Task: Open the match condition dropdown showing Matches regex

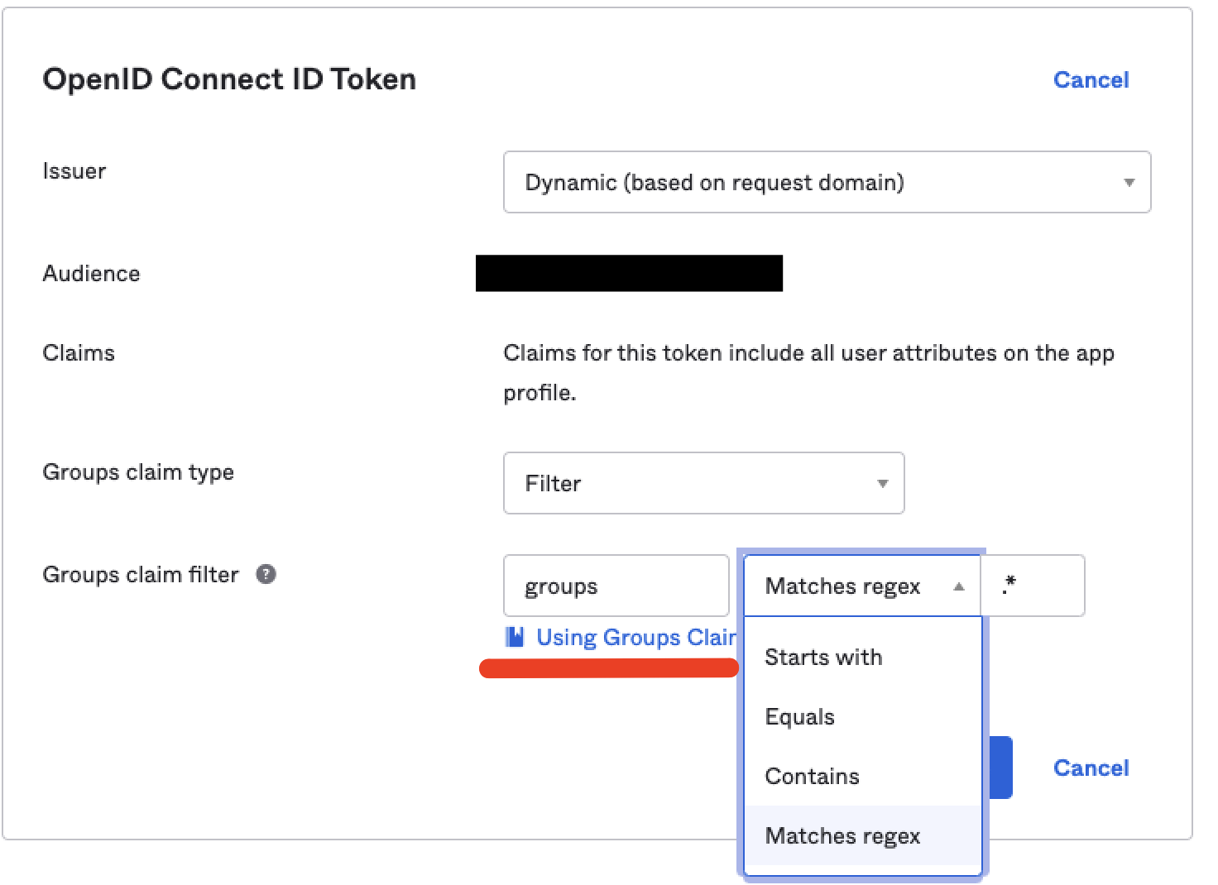Action: [844, 586]
